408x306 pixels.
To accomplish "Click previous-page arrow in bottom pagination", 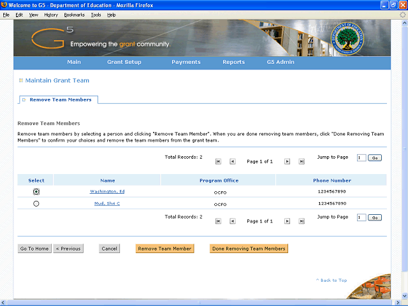I will pyautogui.click(x=233, y=221).
